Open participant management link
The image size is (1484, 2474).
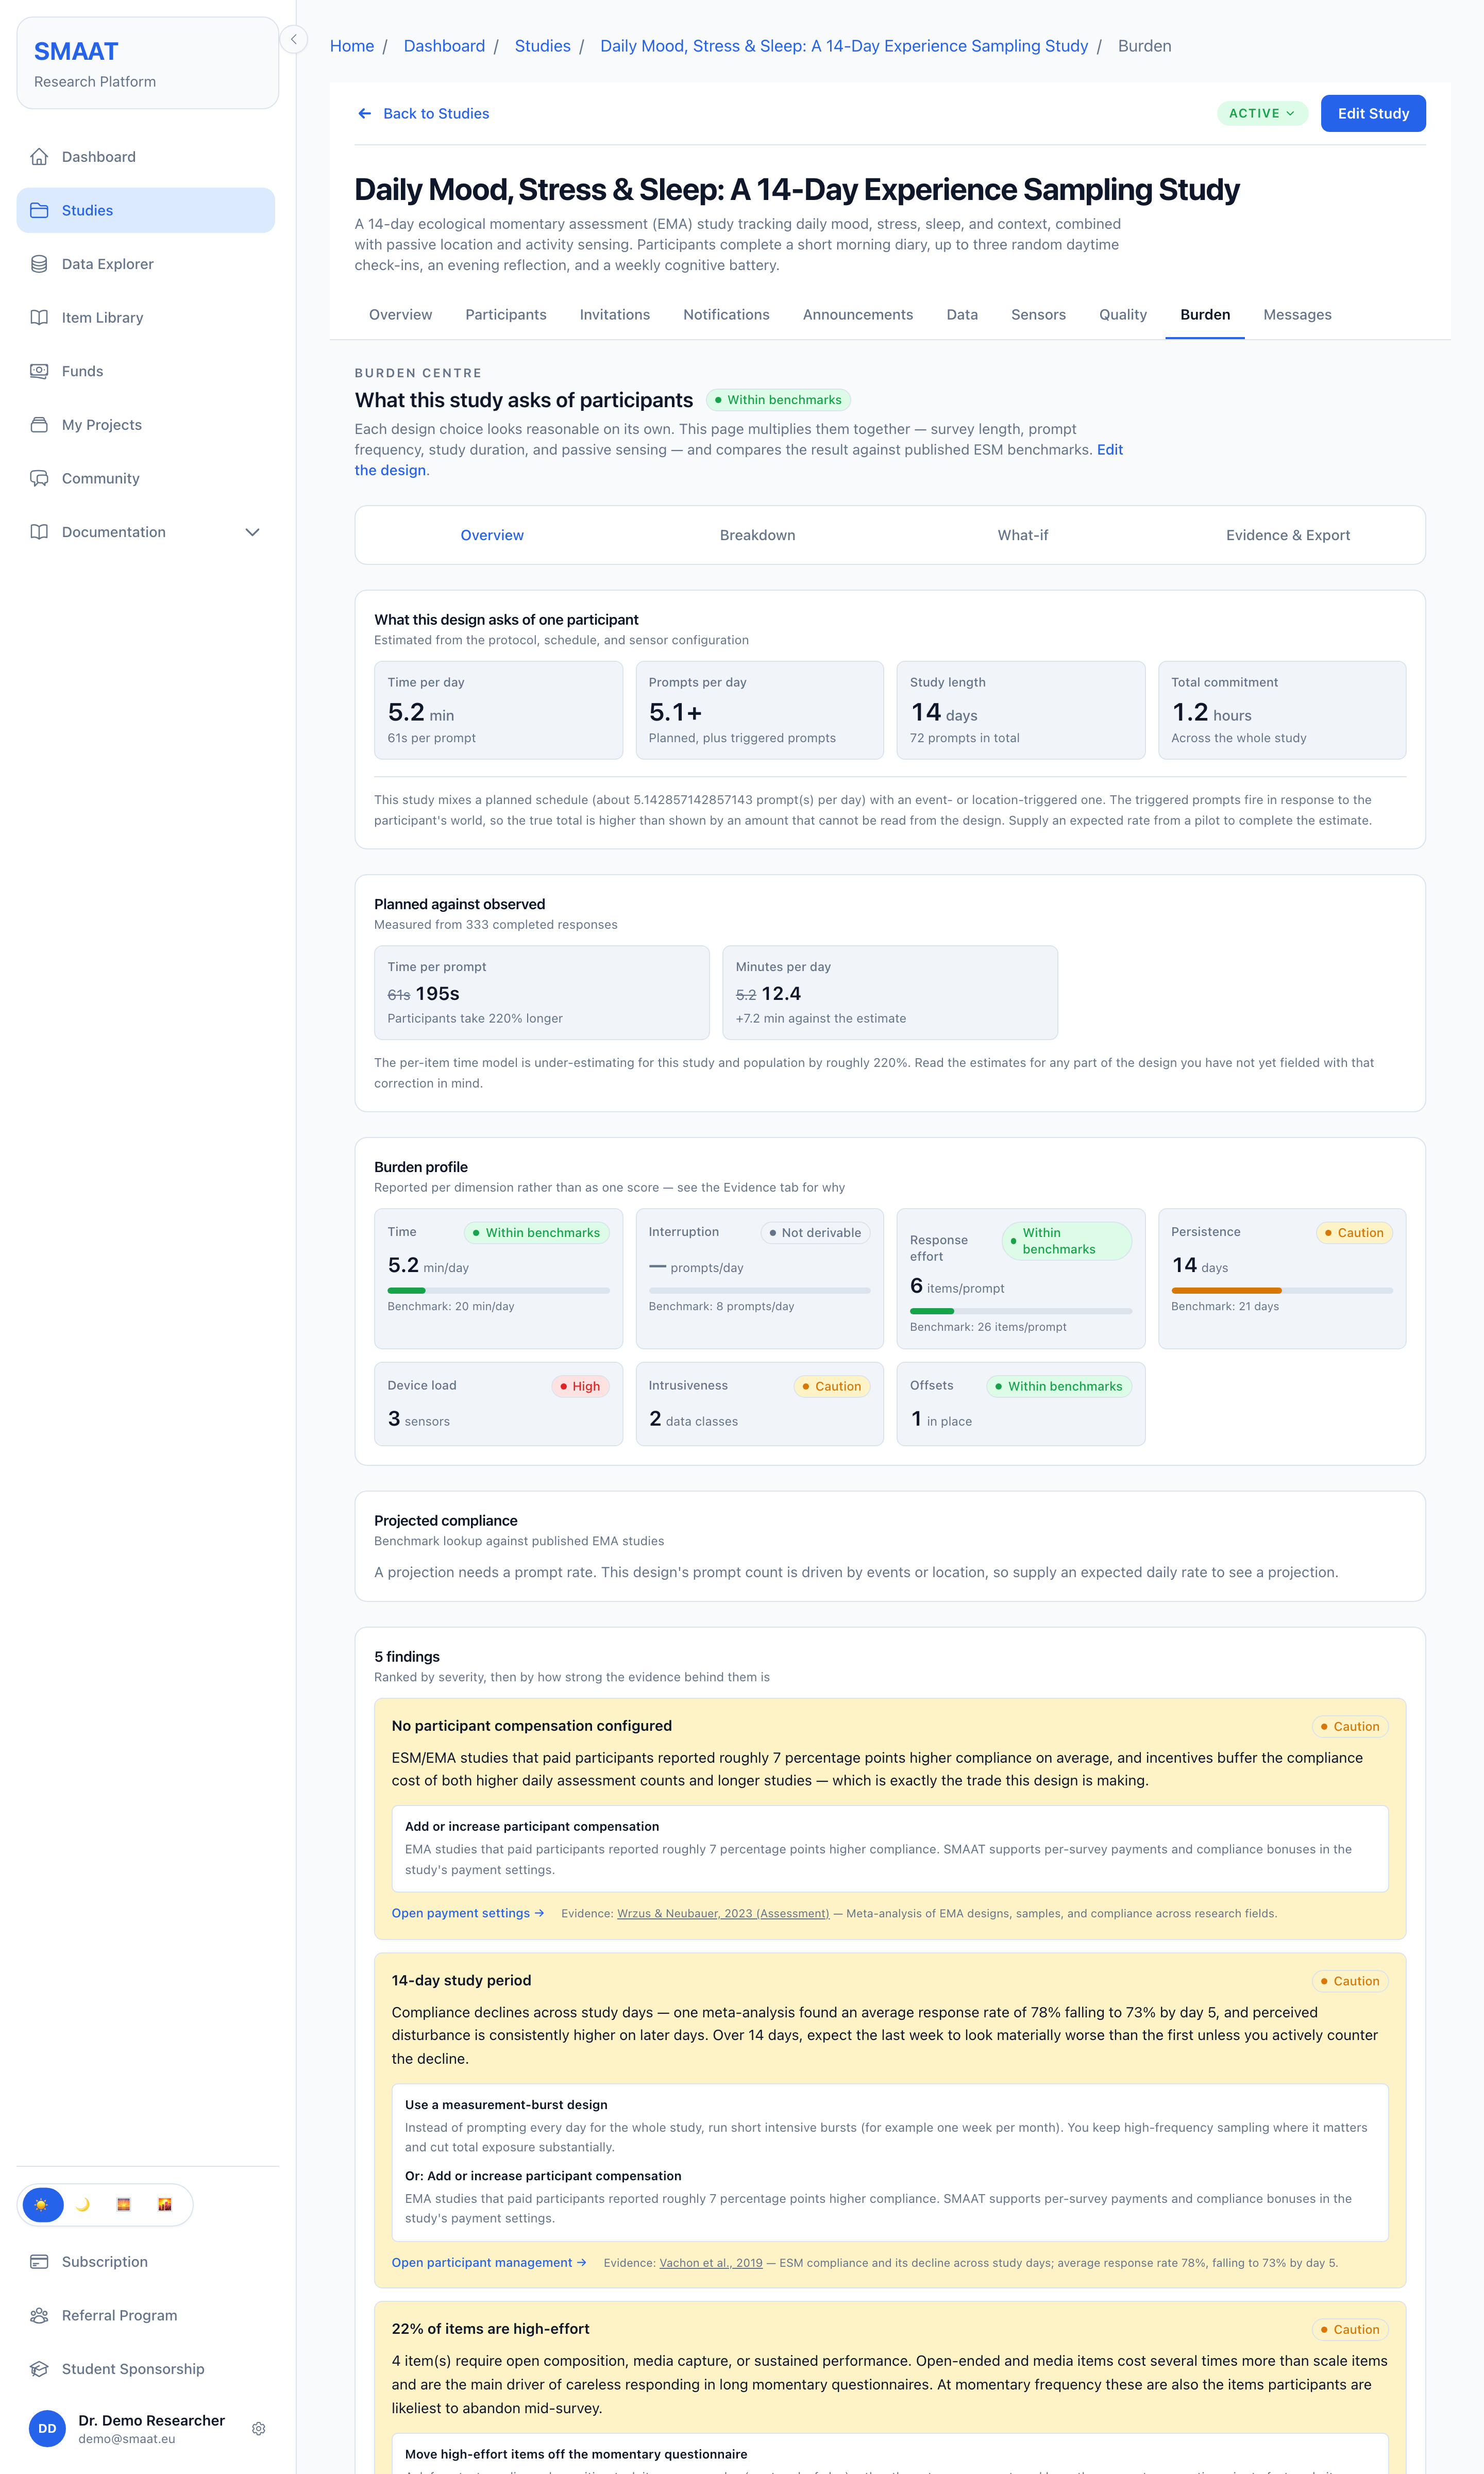point(489,2262)
